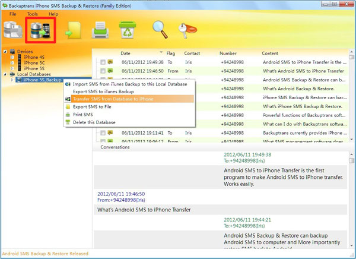The height and width of the screenshot is (259, 356).
Task: Choose Import SMS from iTunes Backup to this Local Database
Action: click(x=129, y=84)
